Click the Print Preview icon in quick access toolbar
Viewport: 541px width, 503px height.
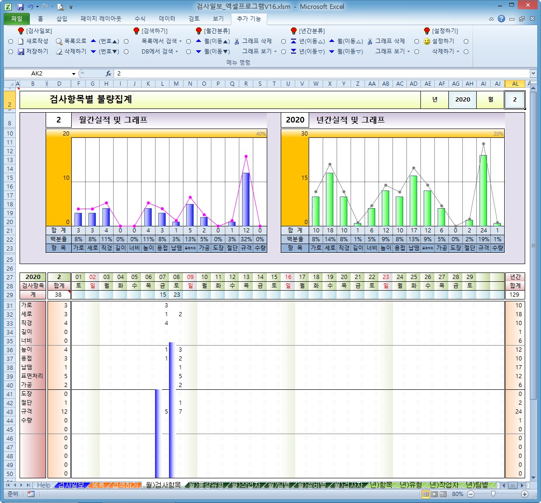(61, 7)
